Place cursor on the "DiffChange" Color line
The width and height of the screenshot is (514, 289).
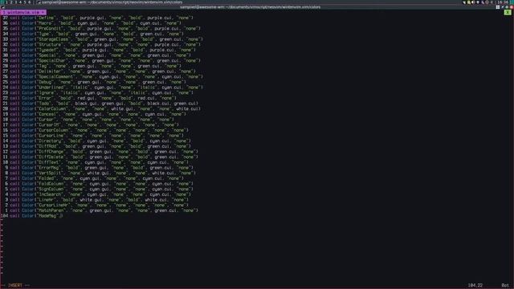click(104, 152)
